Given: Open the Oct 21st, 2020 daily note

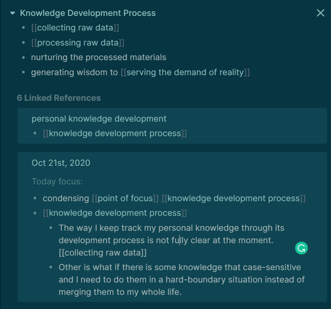Looking at the screenshot, I should (x=61, y=163).
